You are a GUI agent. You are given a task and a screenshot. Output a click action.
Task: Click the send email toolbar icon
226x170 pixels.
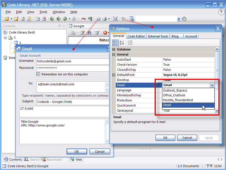[x=98, y=19]
